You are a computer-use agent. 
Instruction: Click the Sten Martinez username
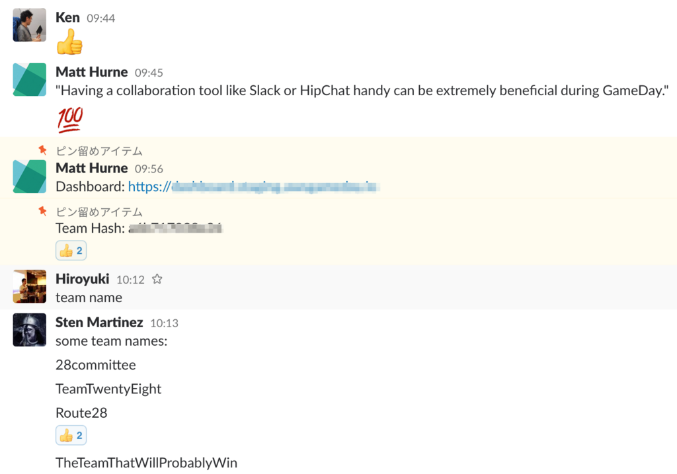[99, 323]
